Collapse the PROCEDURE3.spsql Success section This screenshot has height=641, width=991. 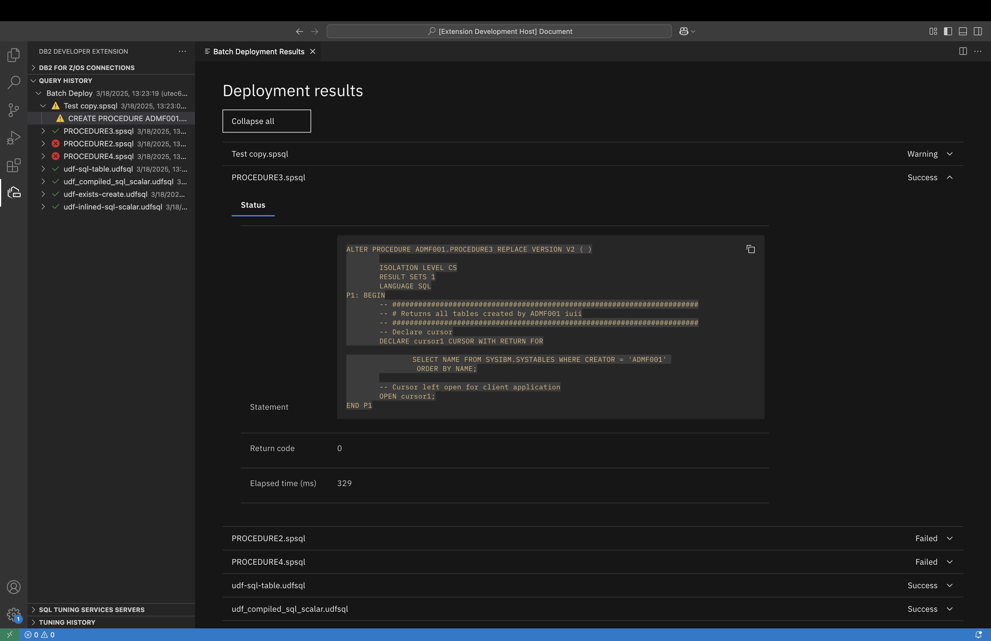(949, 178)
